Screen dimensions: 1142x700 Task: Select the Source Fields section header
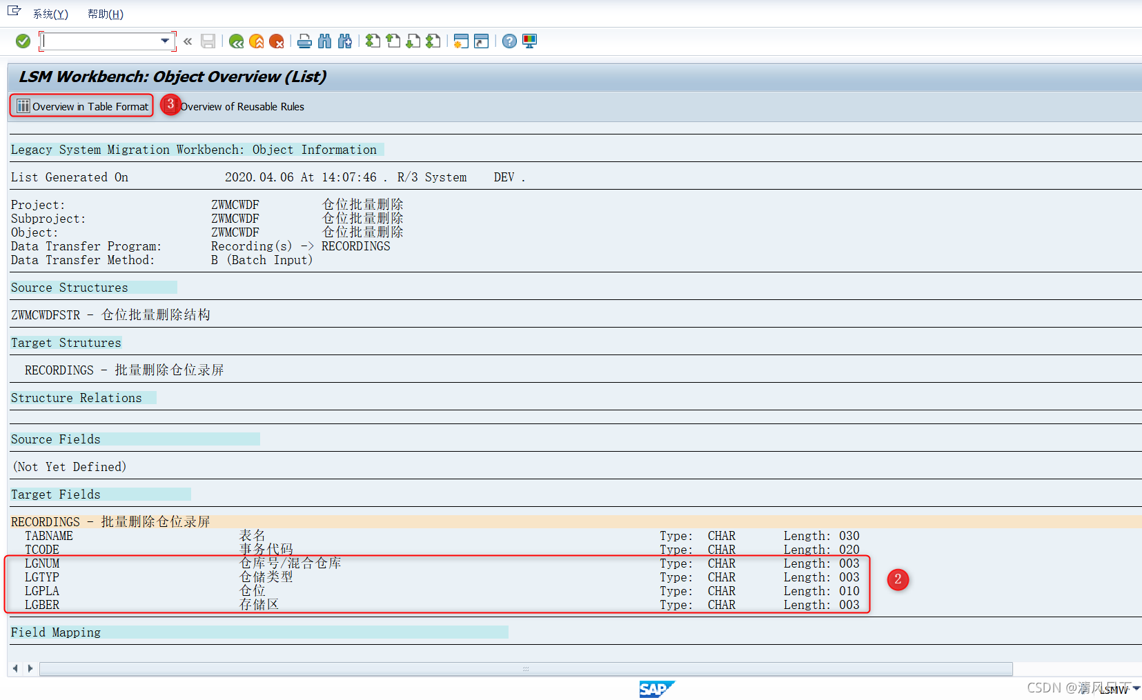(56, 439)
